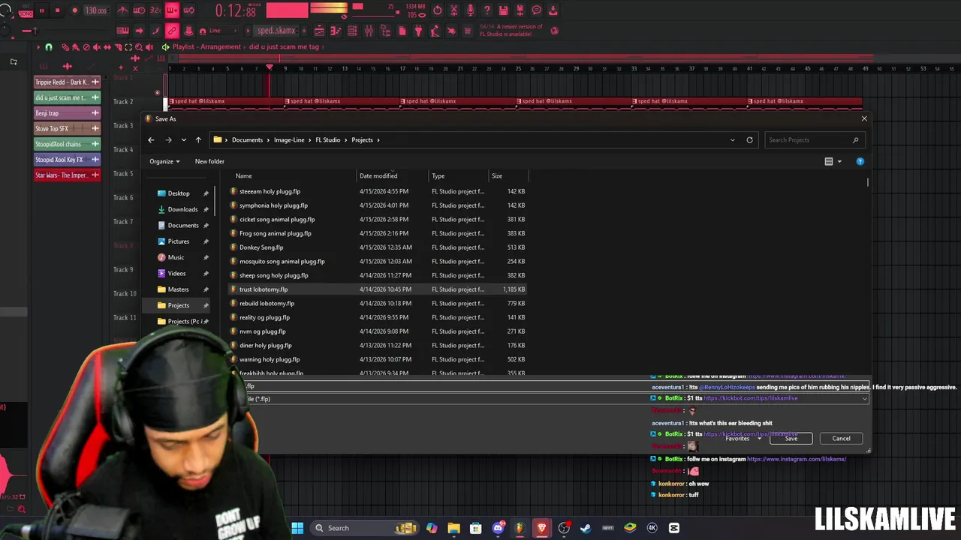Click the shopping cart icon
The height and width of the screenshot is (540, 961).
tap(467, 31)
